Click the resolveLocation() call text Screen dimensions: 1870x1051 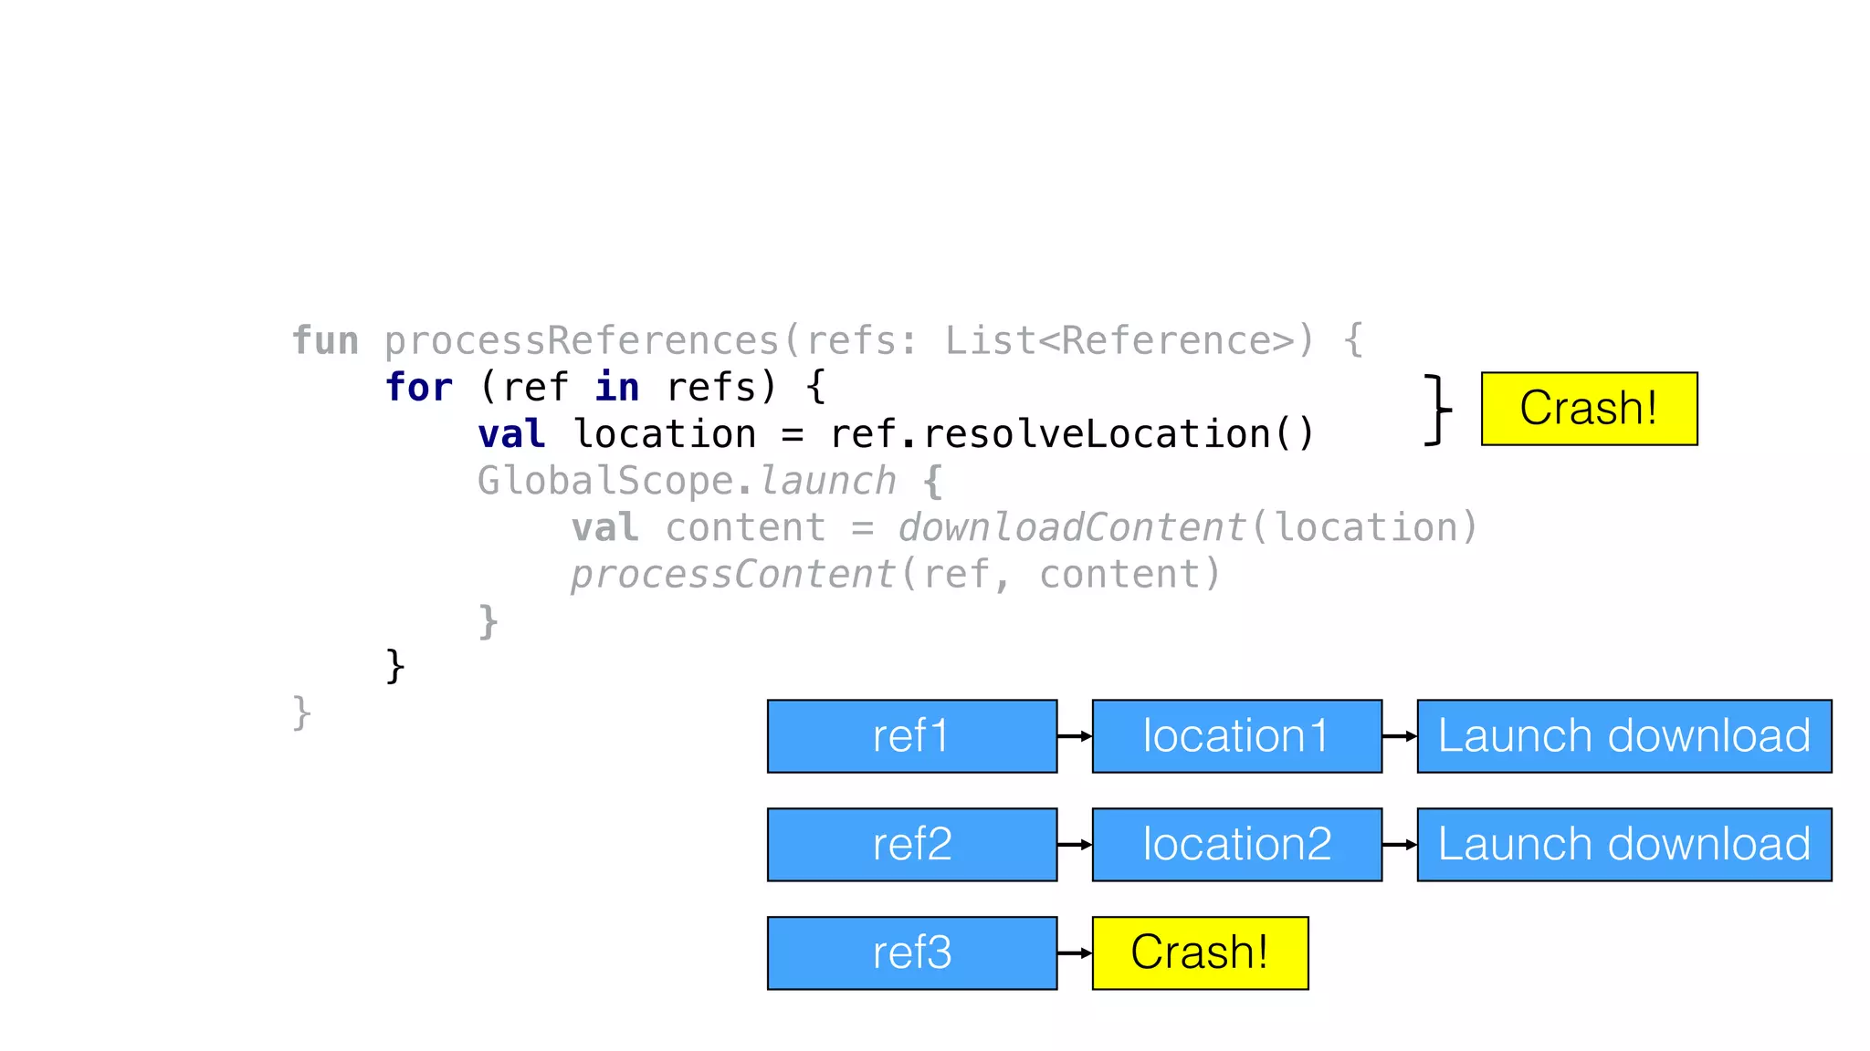(1116, 434)
